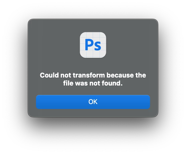Click the letter P in Photoshop icon
The height and width of the screenshot is (154, 186).
coord(89,44)
